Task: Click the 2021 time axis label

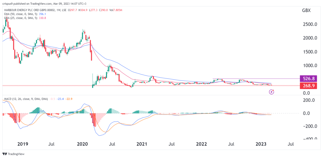Action: click(142, 144)
